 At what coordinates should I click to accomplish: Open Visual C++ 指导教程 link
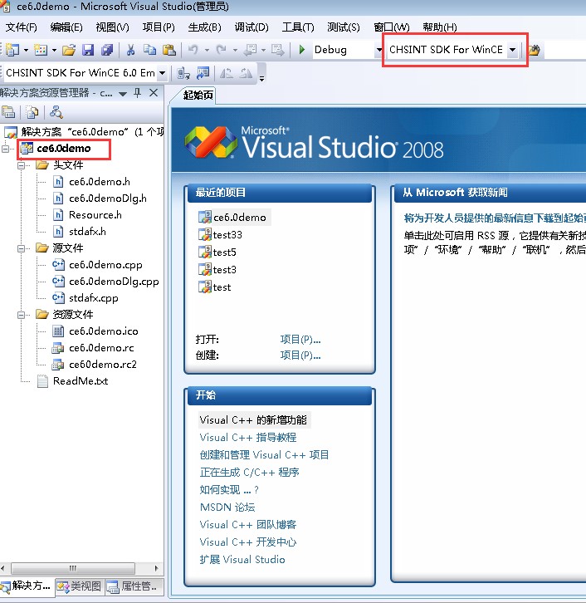248,437
